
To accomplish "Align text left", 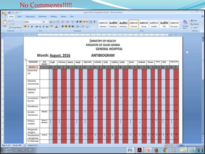I will click(63, 26).
